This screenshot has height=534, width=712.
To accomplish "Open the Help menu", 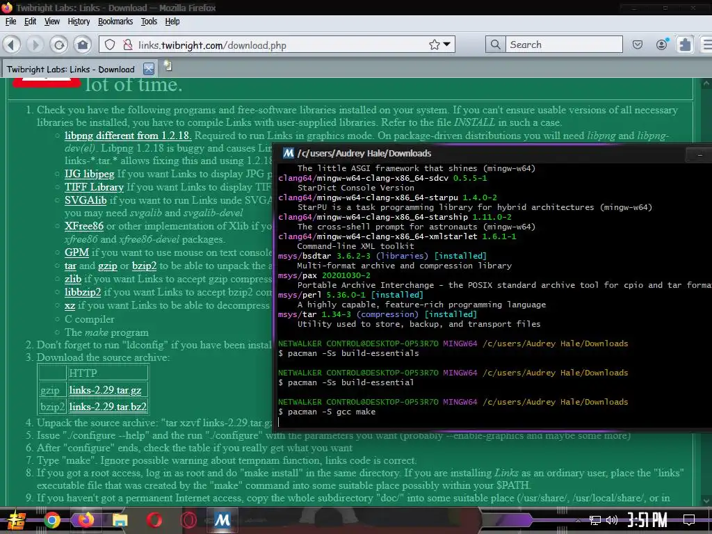I will [x=172, y=22].
